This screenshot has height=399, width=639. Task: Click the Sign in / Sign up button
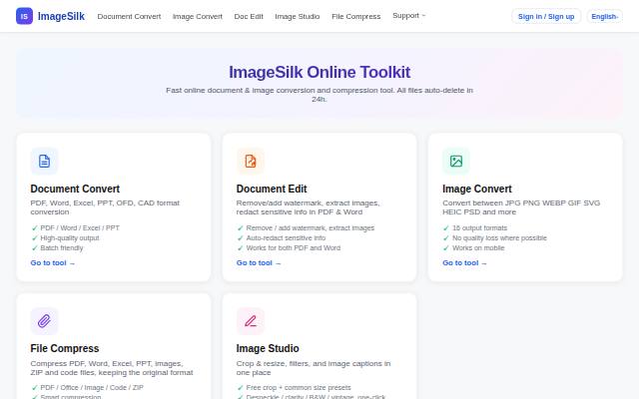tap(546, 16)
